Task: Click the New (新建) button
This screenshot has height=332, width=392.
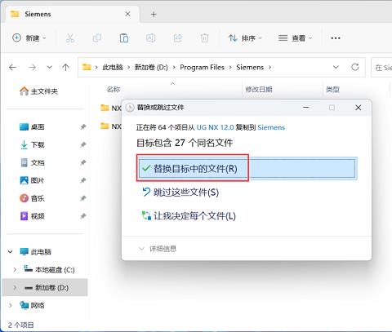Action: pos(29,38)
